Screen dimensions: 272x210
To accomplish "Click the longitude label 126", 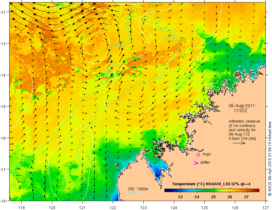I will coord(235,208).
